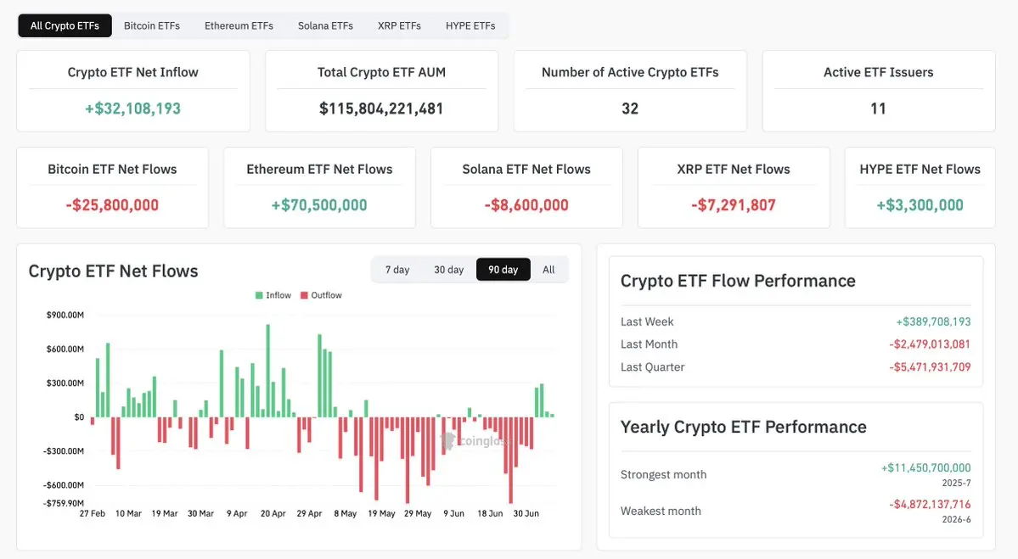Select the 90 day range toggle
This screenshot has width=1018, height=559.
[x=503, y=270]
